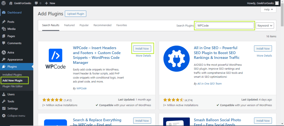
Task: Open the comments bubble icon in admin bar
Action: click(x=36, y=3)
